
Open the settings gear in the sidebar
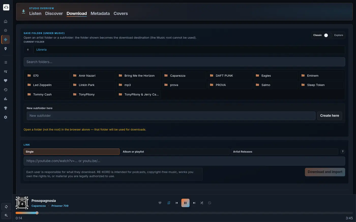(6, 117)
